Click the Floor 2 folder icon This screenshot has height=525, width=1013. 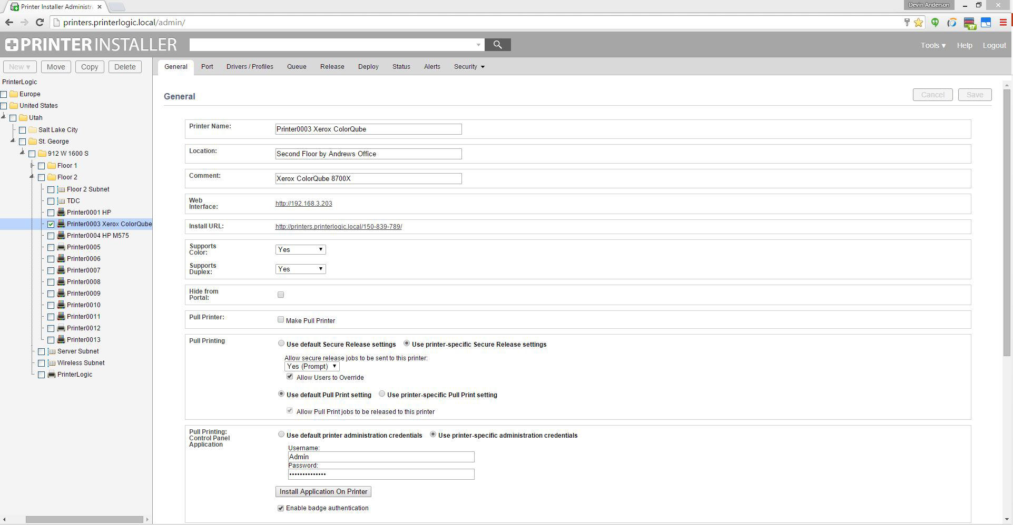pos(52,177)
